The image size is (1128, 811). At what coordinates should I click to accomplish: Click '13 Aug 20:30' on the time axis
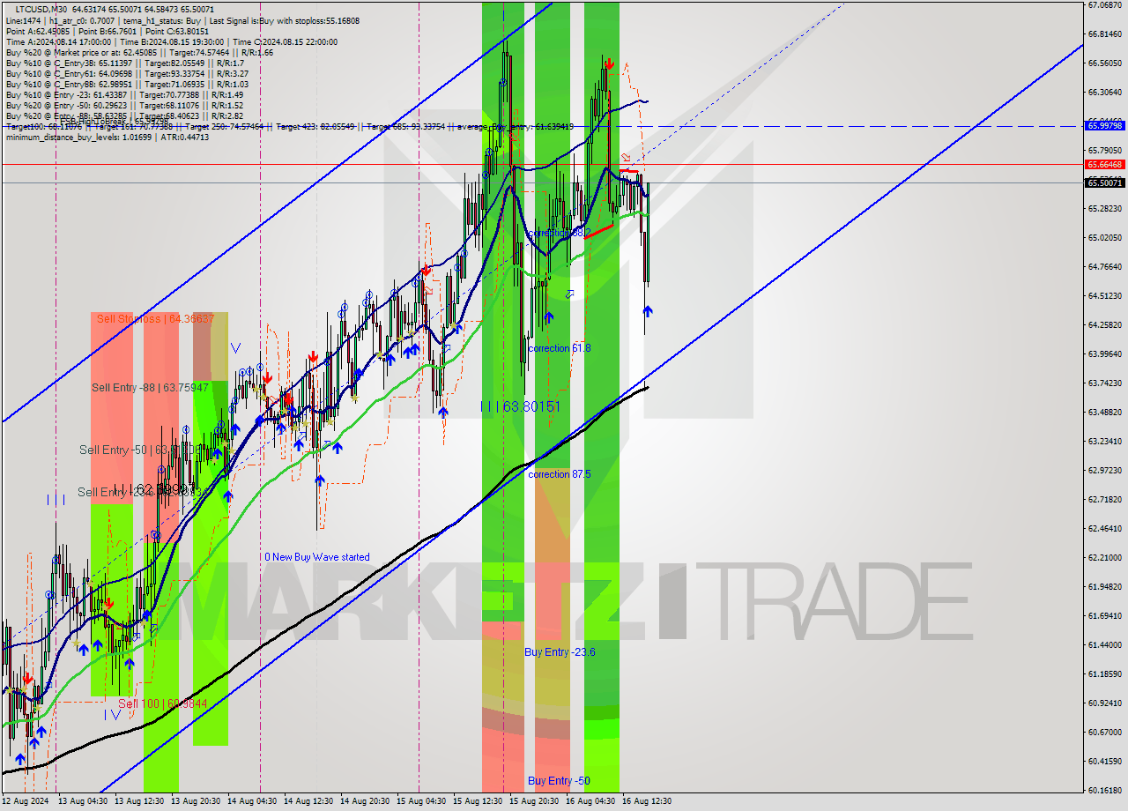click(x=196, y=801)
